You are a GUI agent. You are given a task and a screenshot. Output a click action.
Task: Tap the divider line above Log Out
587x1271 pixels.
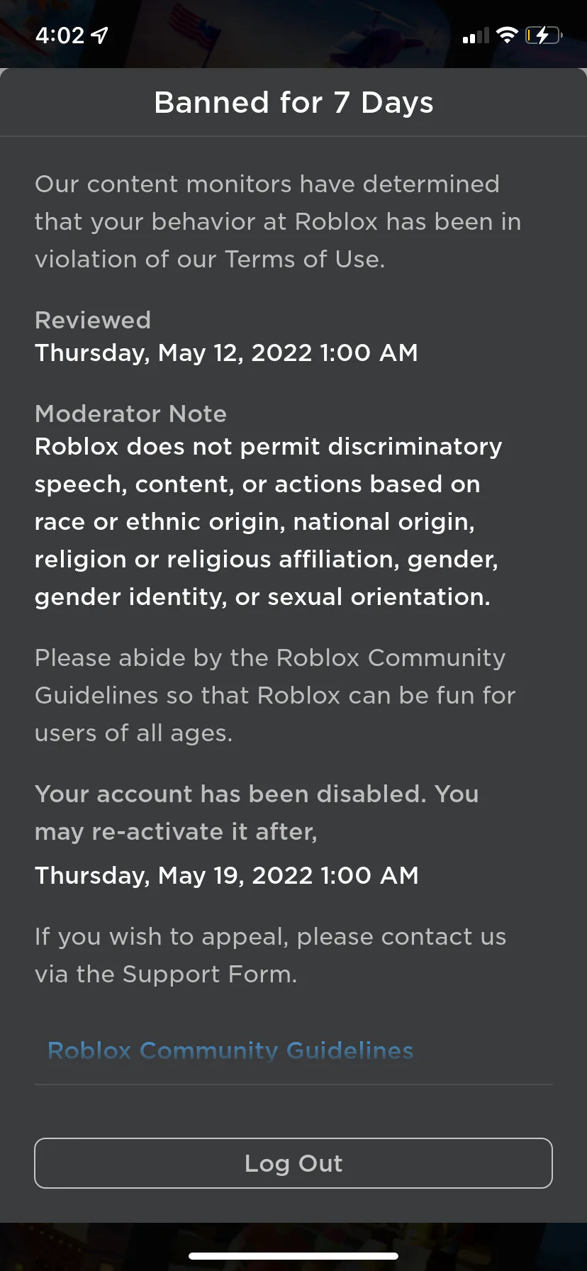(293, 1084)
